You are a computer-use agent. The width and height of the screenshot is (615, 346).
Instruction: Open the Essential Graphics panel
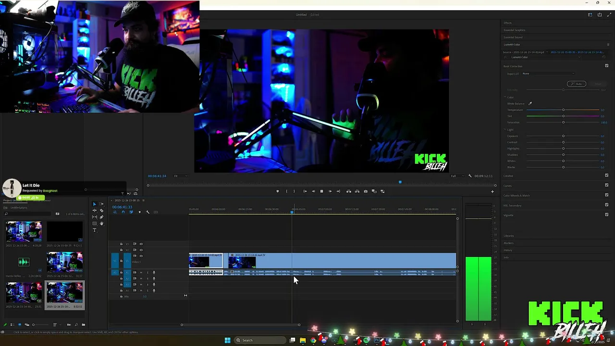514,30
